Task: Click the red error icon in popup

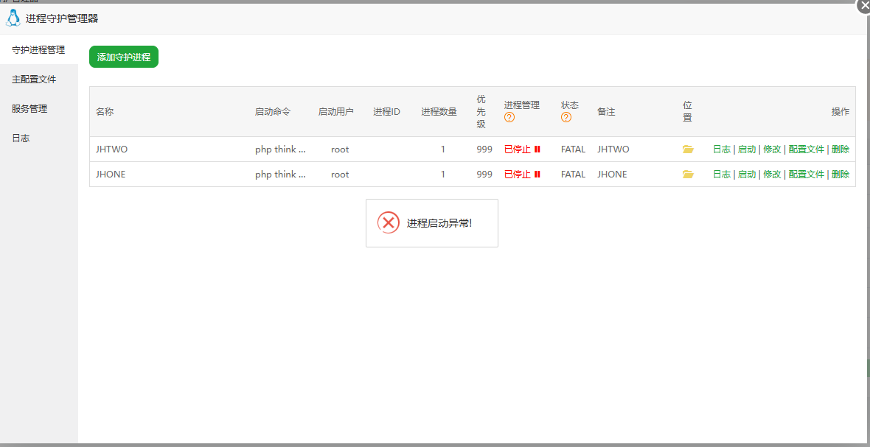Action: (389, 222)
